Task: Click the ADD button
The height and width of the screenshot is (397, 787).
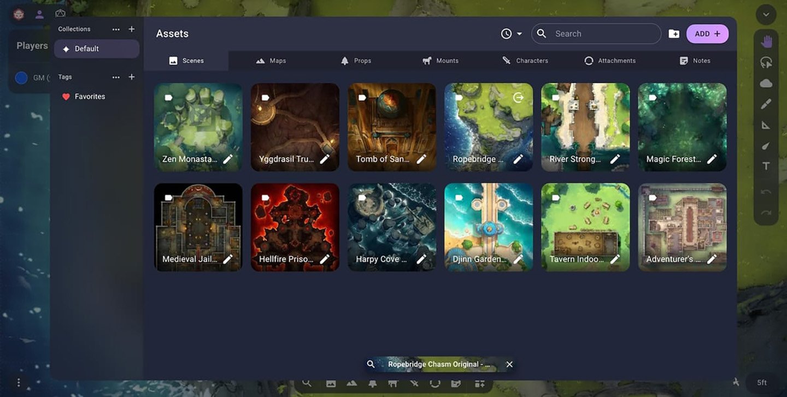Action: point(707,34)
